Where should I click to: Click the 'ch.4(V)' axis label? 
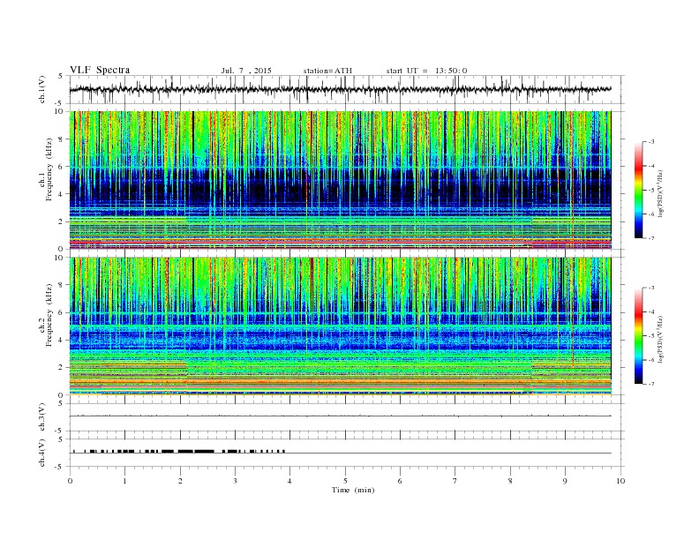pyautogui.click(x=42, y=453)
